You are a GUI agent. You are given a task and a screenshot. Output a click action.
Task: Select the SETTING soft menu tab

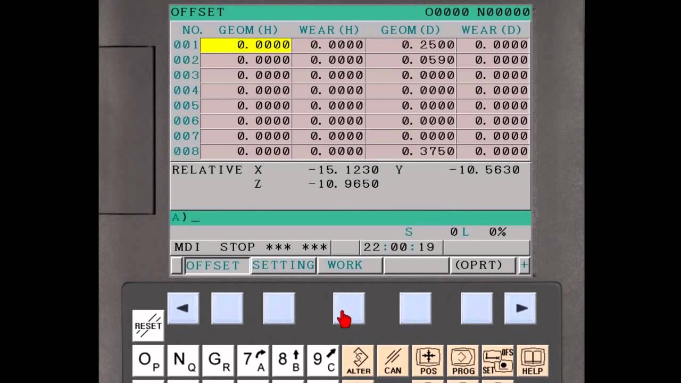(284, 265)
